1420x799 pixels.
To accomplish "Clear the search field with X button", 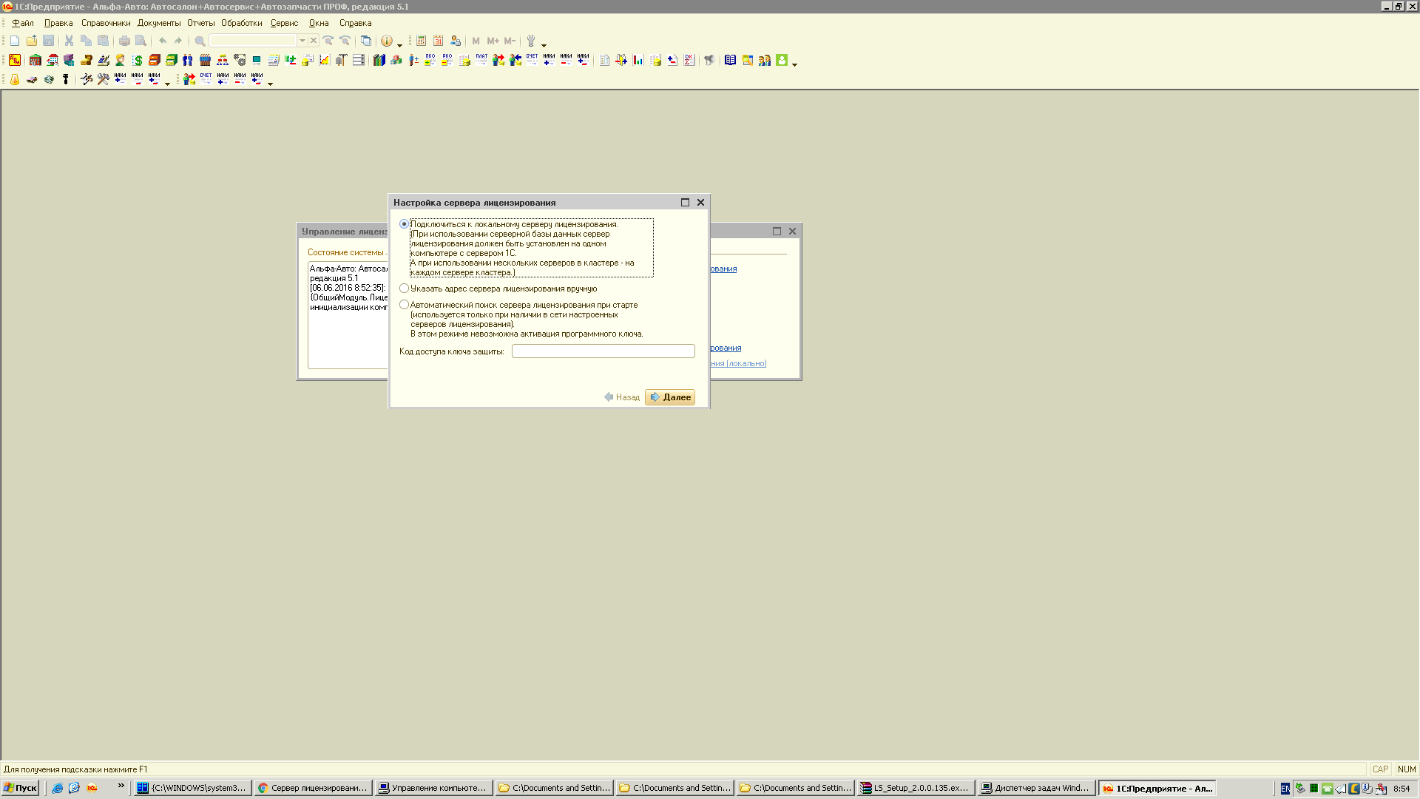I will 314,41.
